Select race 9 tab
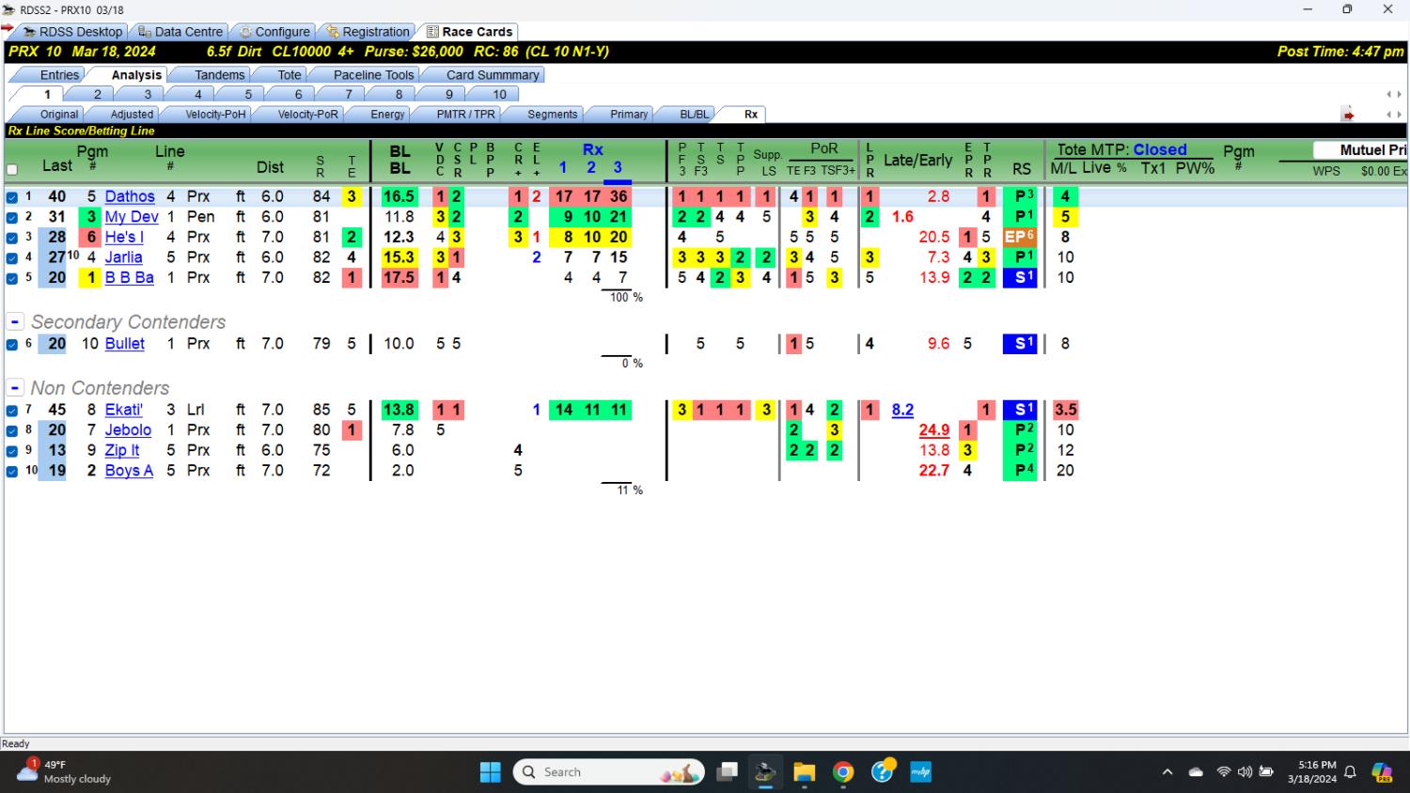1410x793 pixels. pos(449,95)
